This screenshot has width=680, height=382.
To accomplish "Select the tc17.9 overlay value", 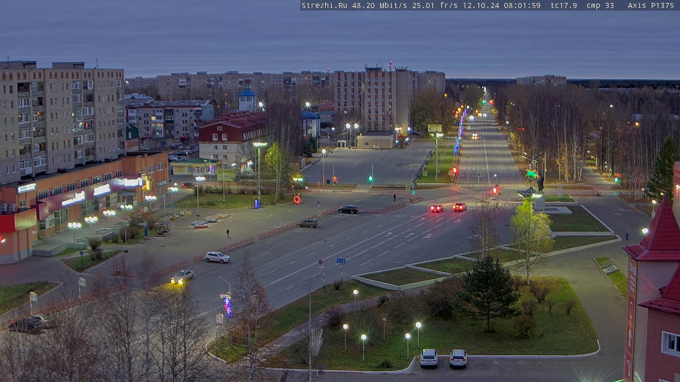I will click(563, 5).
